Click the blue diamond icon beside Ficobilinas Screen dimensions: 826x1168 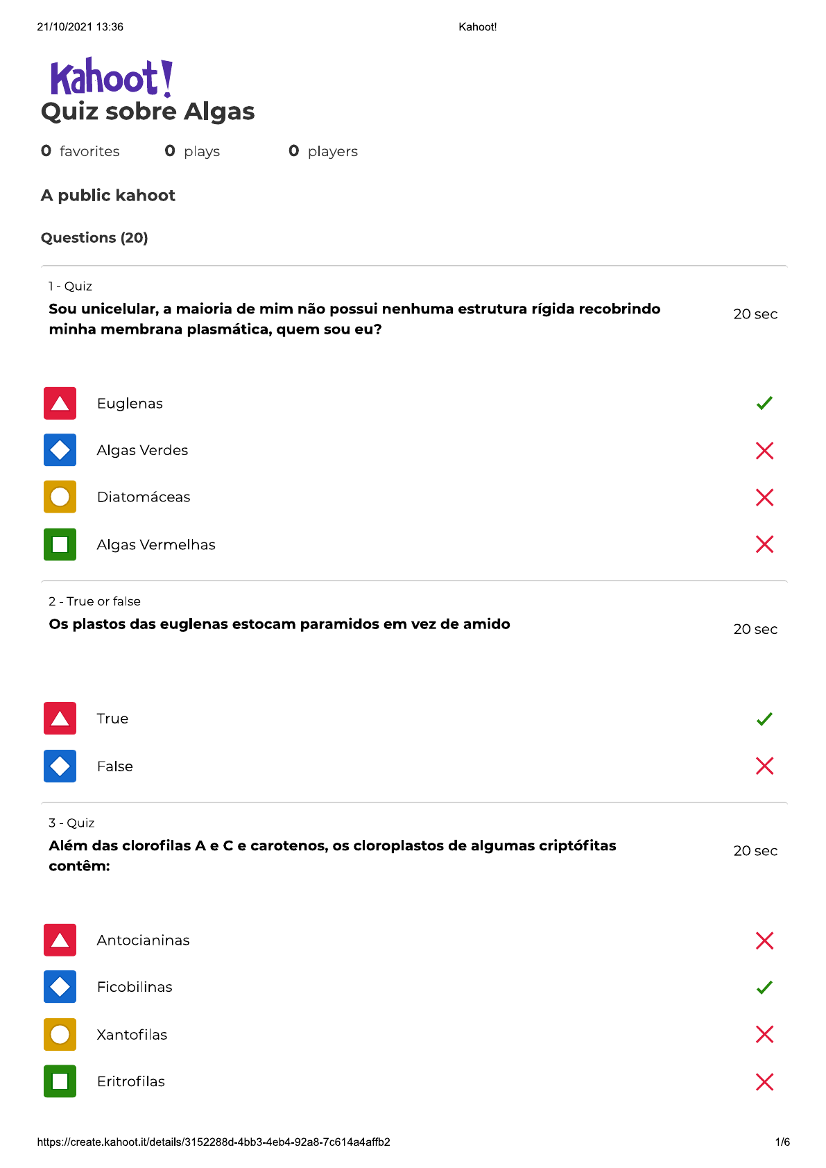coord(60,987)
